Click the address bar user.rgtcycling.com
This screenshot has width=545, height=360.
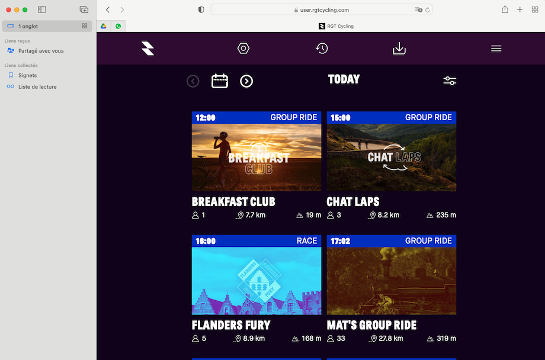pyautogui.click(x=322, y=9)
